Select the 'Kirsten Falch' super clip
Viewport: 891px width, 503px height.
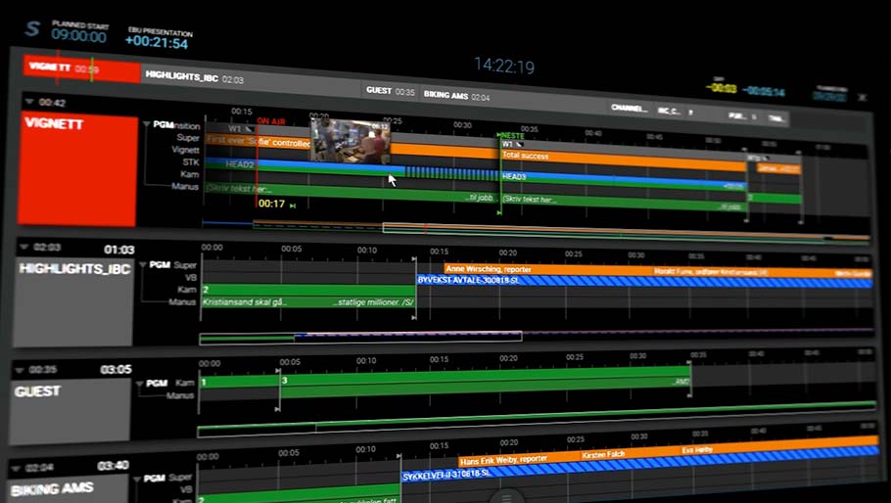pyautogui.click(x=629, y=452)
